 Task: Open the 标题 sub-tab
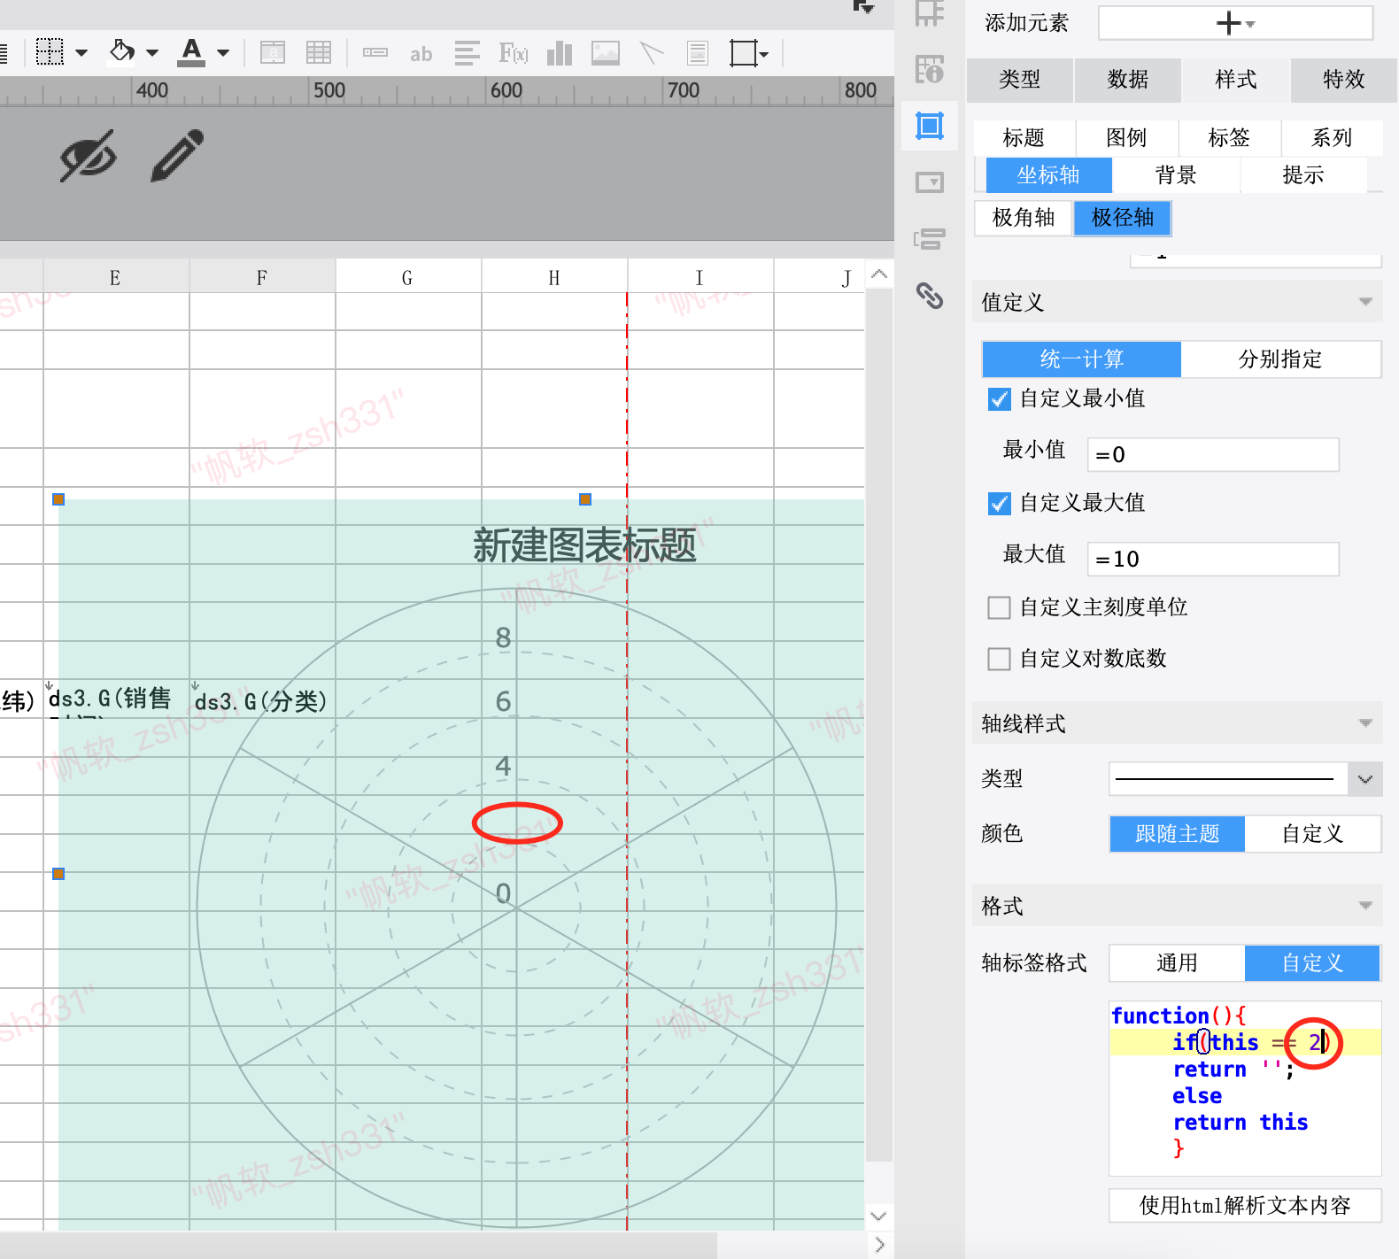point(1024,138)
